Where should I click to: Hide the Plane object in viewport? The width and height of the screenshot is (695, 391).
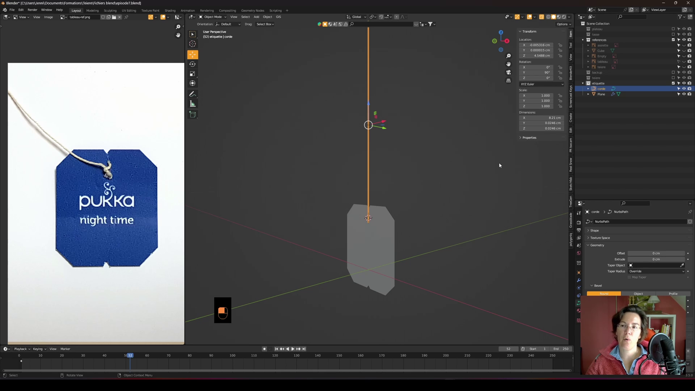[684, 94]
